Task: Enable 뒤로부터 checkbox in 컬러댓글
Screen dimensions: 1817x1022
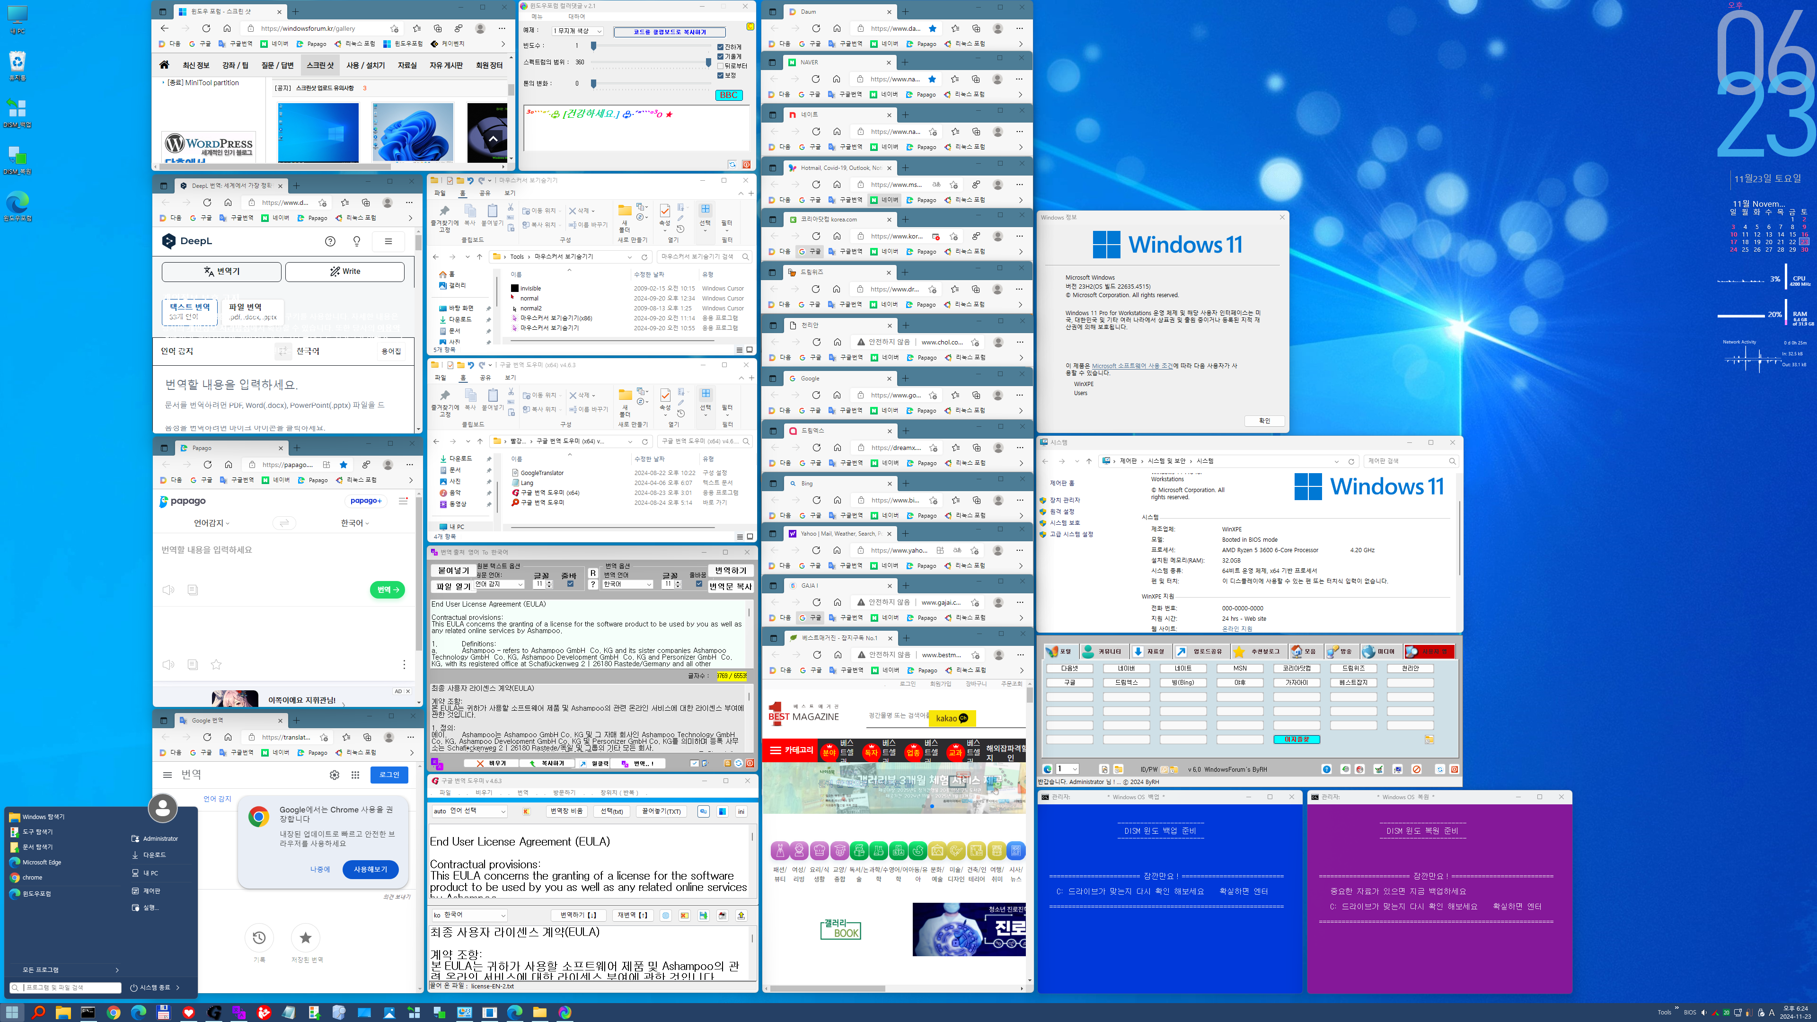Action: point(721,66)
